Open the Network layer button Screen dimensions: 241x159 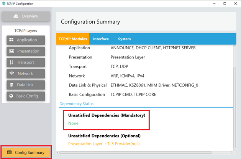click(26, 74)
